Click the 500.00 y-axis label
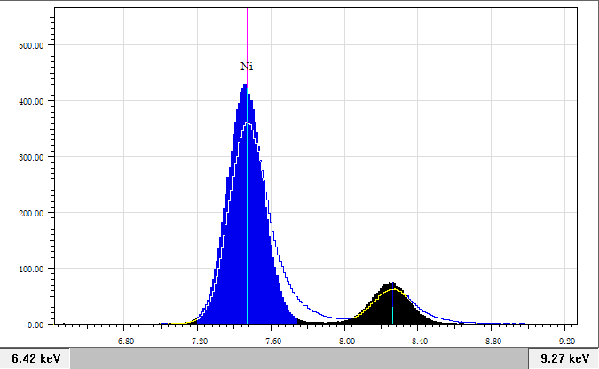Screen dimensions: 599x369 (31, 46)
